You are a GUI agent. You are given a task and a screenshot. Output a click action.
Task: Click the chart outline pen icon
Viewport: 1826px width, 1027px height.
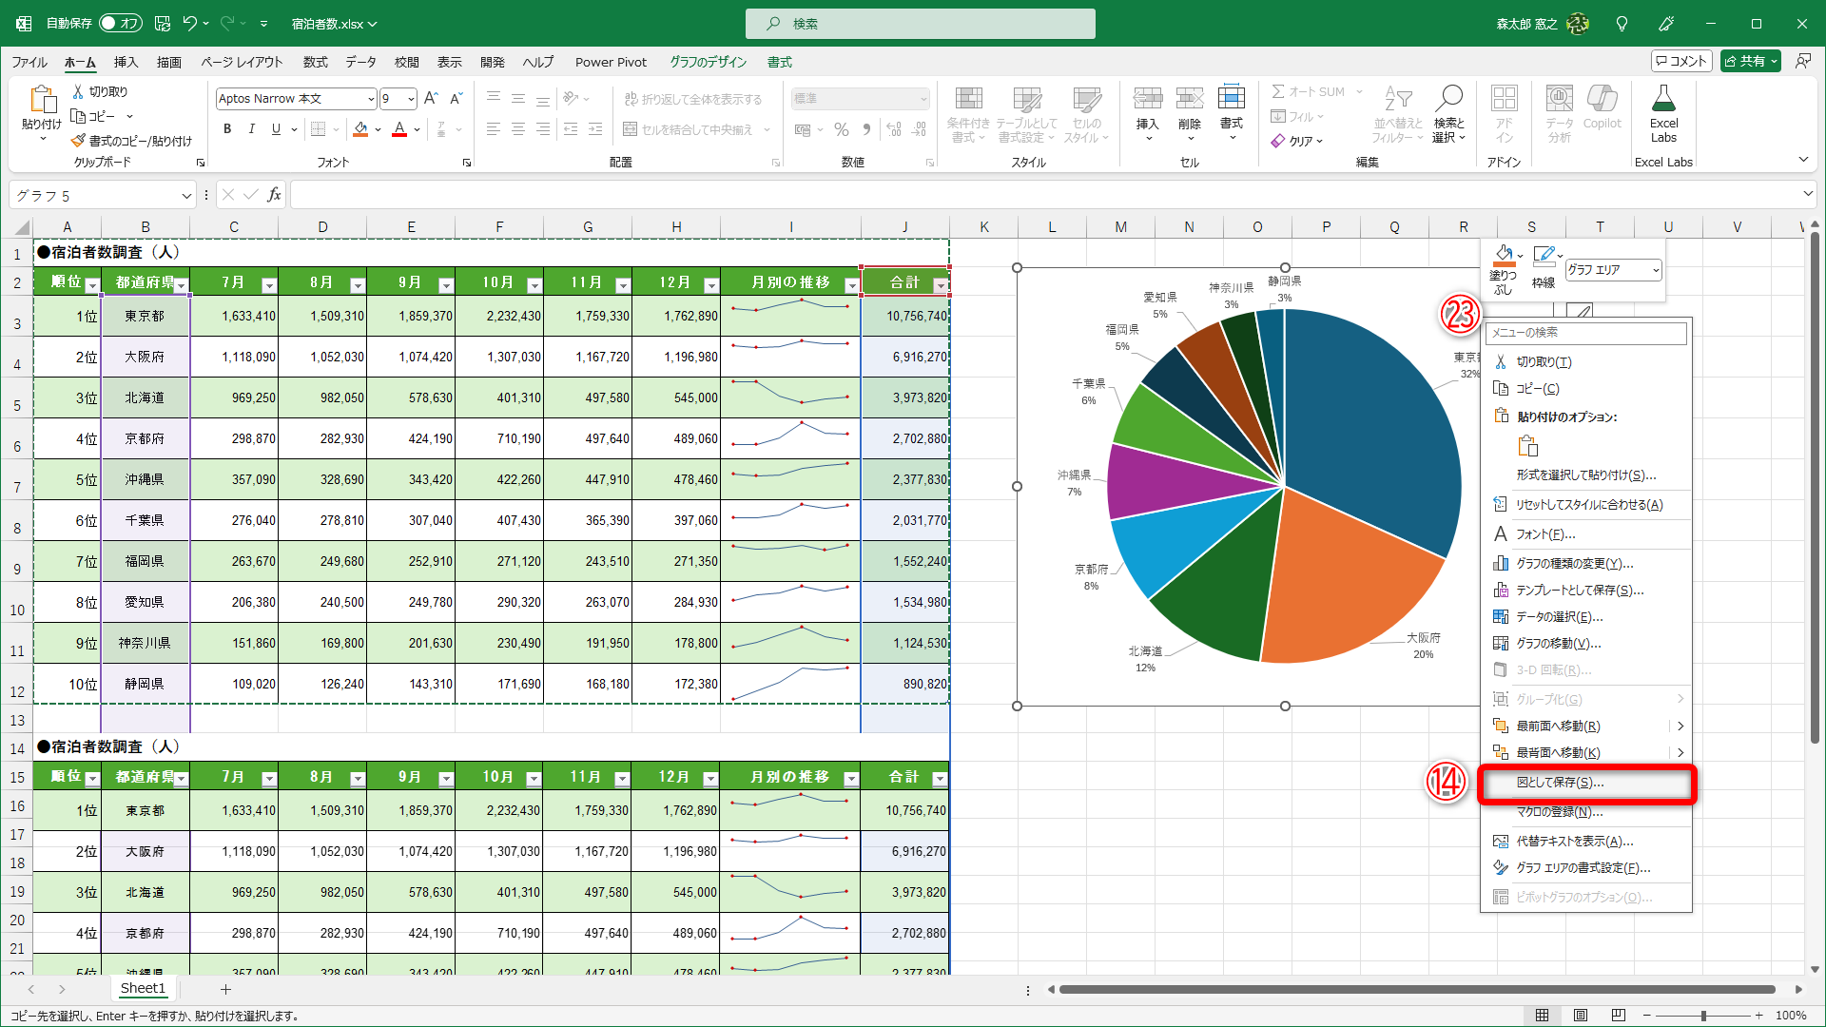click(x=1543, y=255)
